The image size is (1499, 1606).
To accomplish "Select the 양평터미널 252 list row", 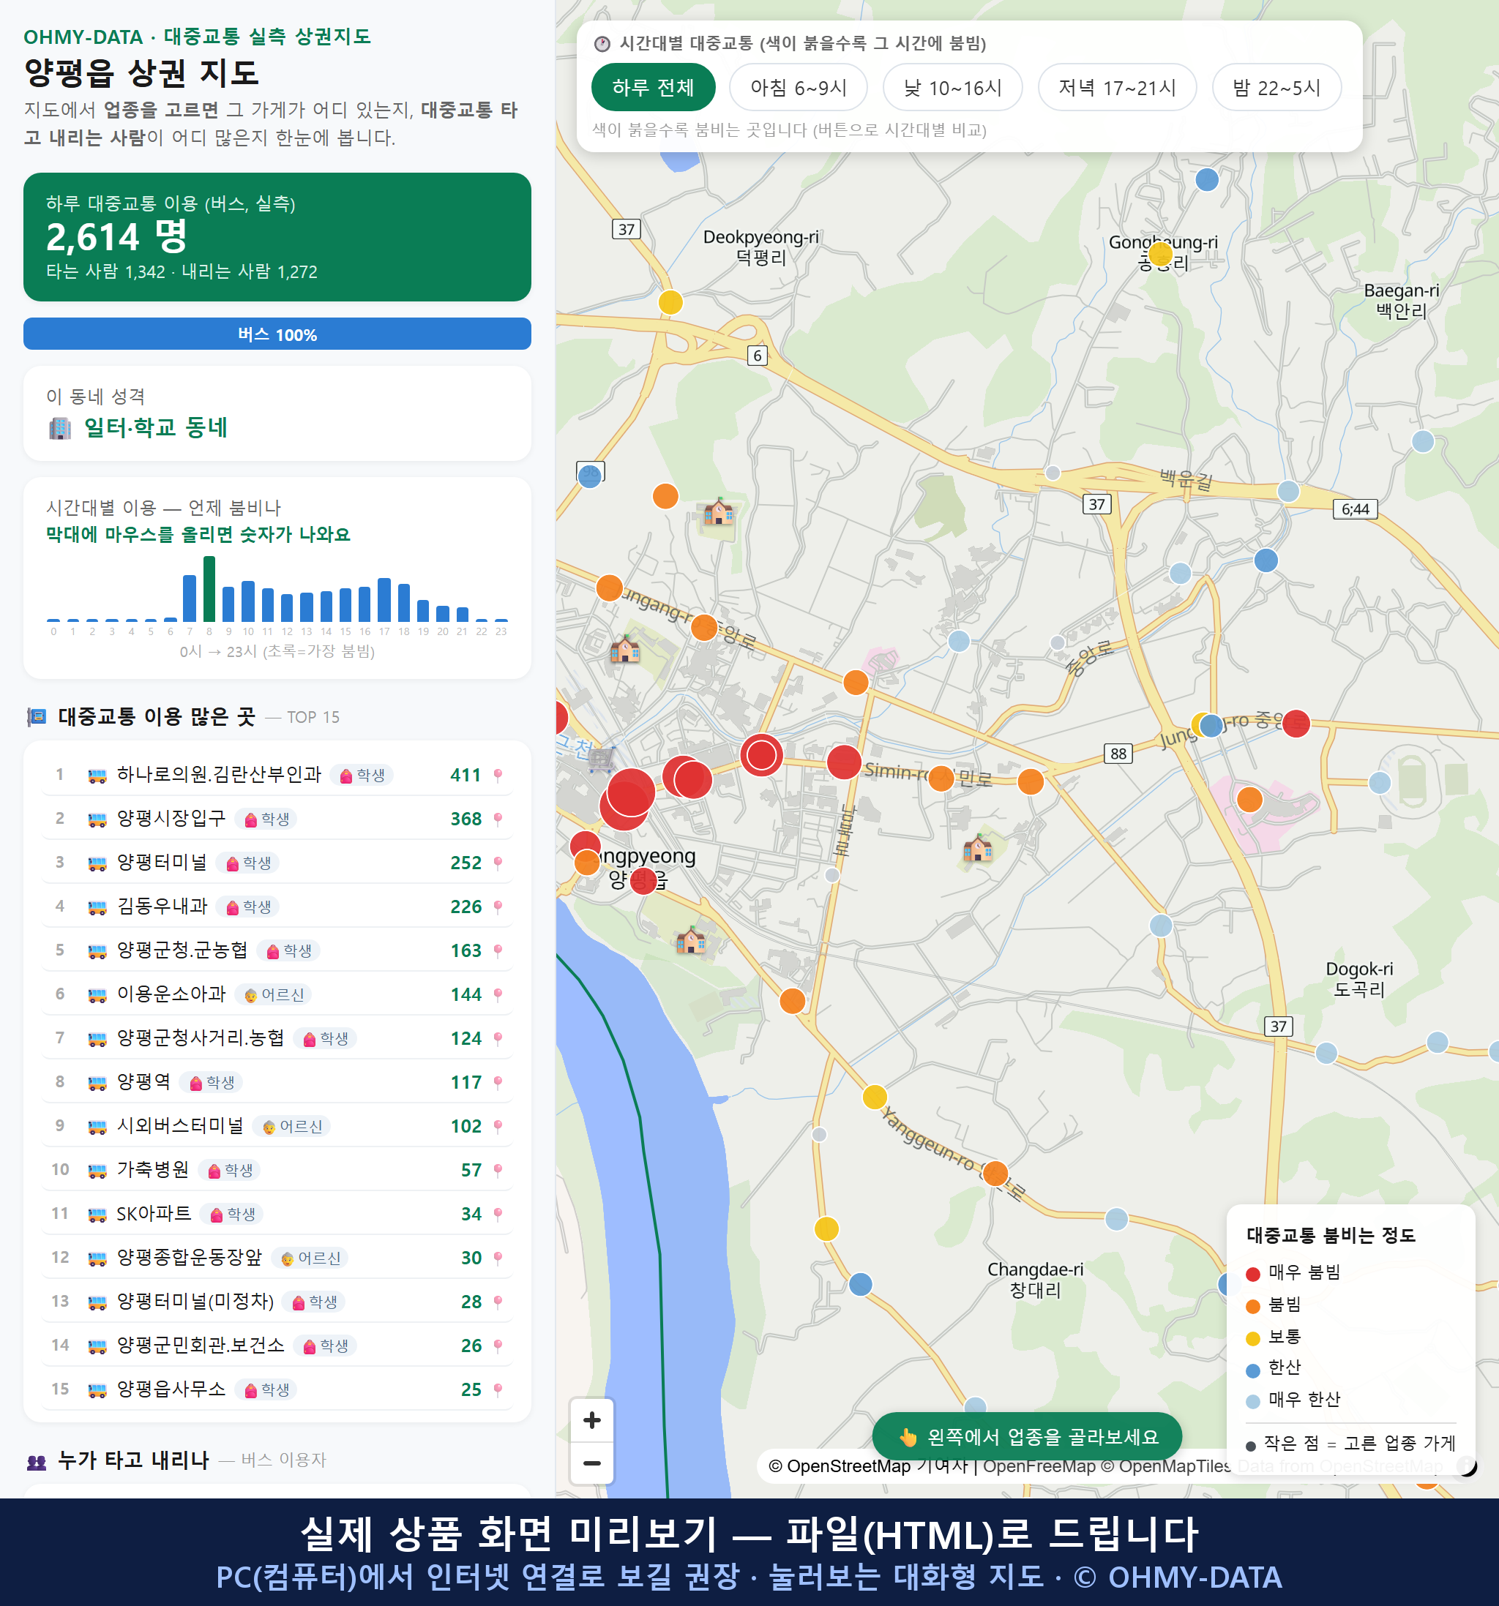I will (277, 863).
